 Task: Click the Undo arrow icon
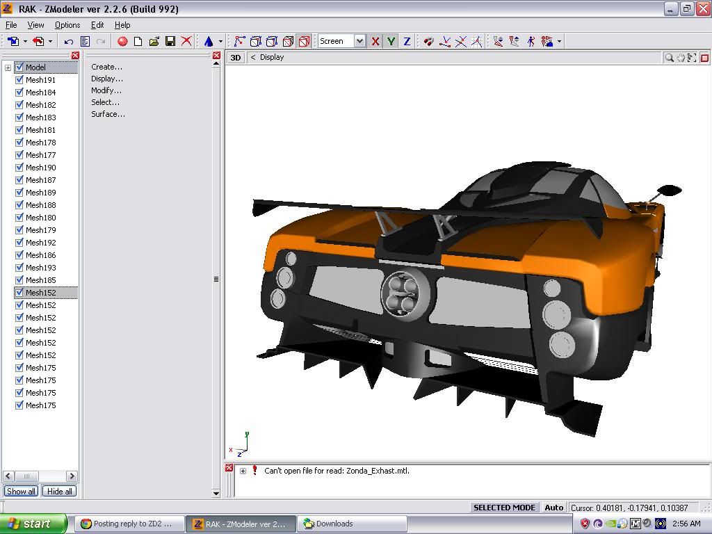point(69,42)
